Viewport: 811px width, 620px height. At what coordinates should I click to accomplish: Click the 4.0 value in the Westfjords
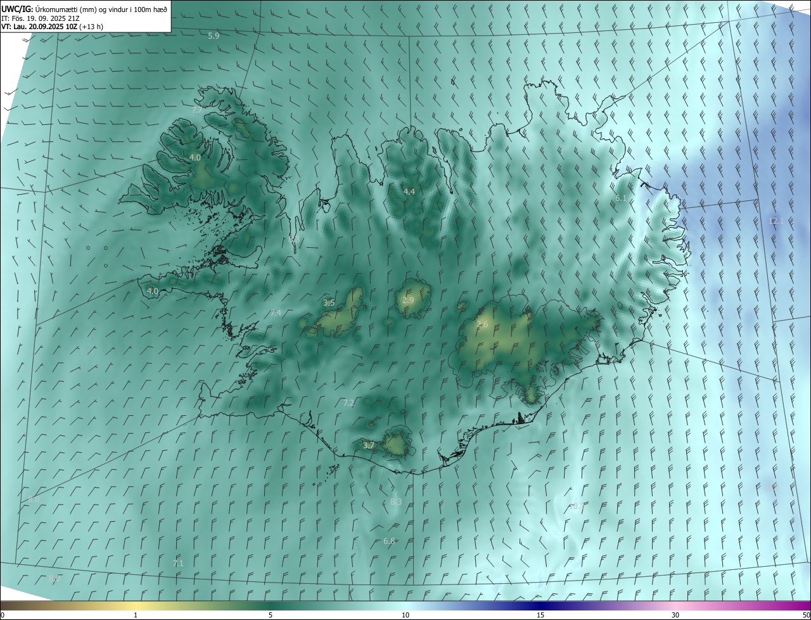[x=195, y=158]
